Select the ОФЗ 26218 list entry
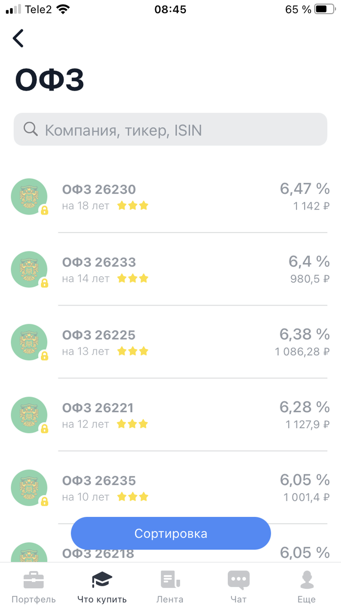Screen dimensions: 341x607 coord(99,553)
